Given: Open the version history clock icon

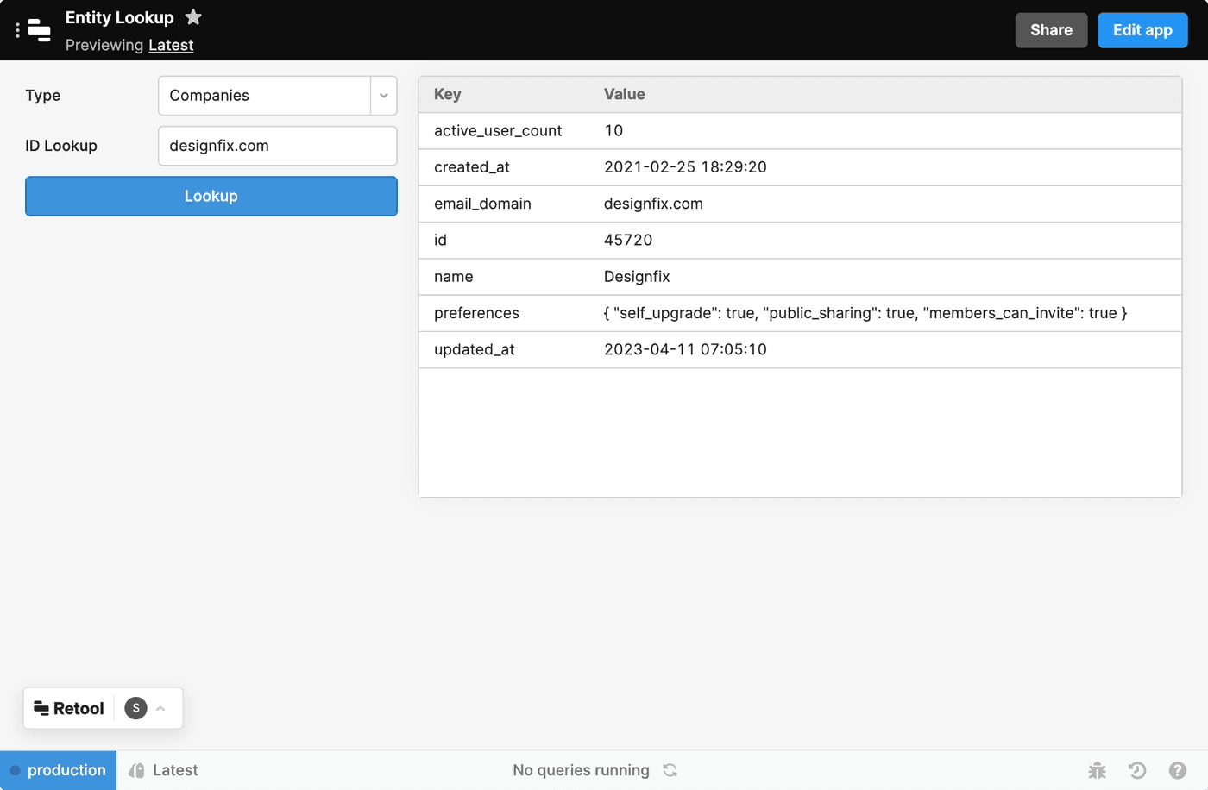Looking at the screenshot, I should point(1137,770).
